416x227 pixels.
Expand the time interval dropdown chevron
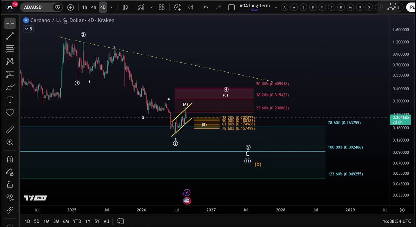(112, 7)
